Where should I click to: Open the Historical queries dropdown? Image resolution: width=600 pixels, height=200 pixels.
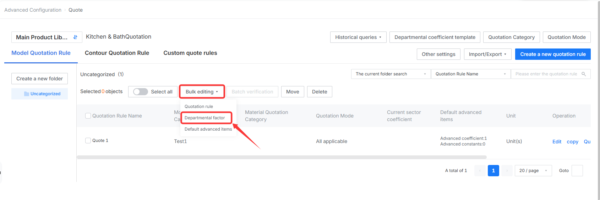[x=358, y=37]
